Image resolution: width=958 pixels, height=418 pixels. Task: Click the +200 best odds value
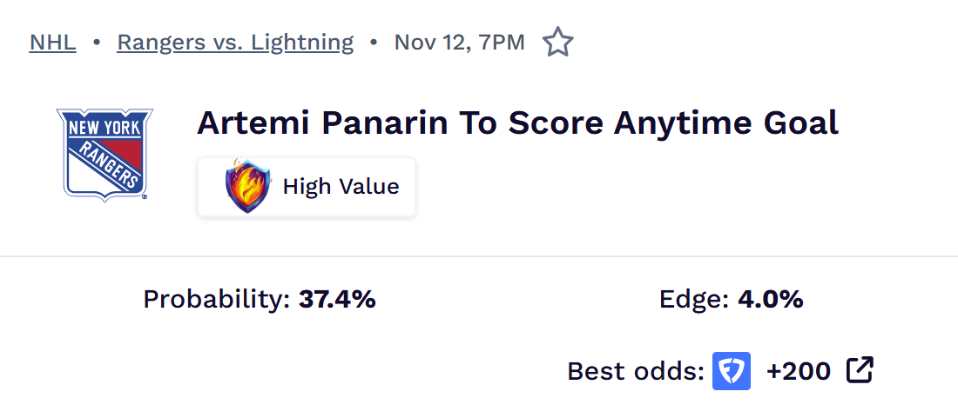799,371
